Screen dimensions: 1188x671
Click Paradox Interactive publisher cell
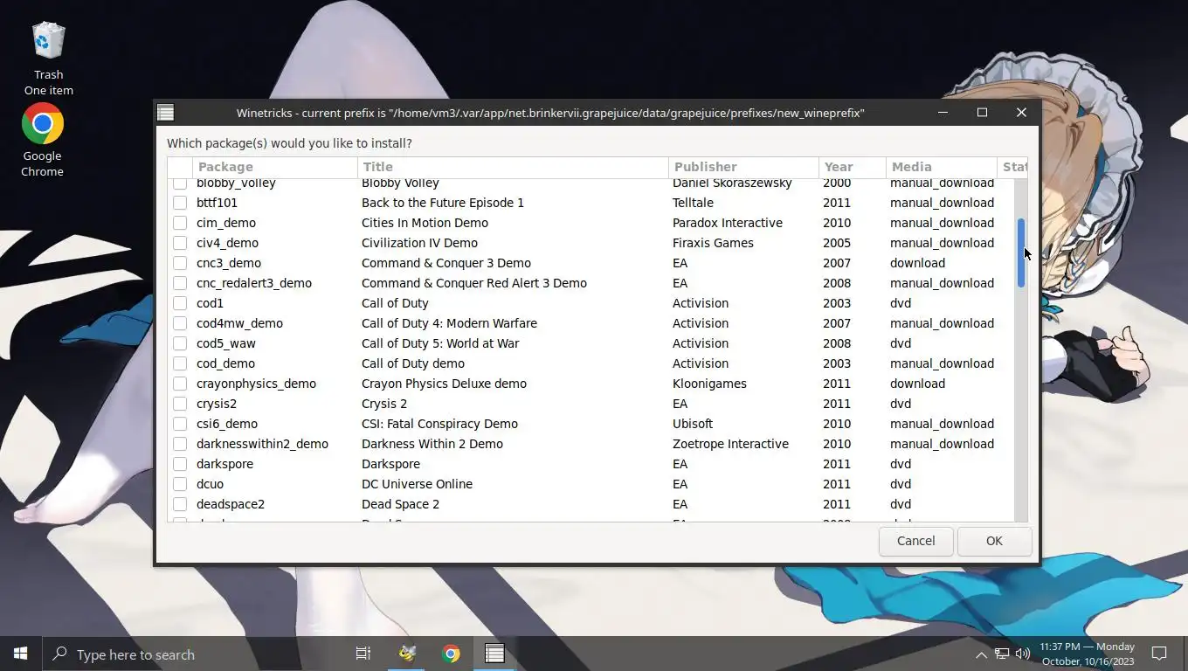[x=728, y=223]
